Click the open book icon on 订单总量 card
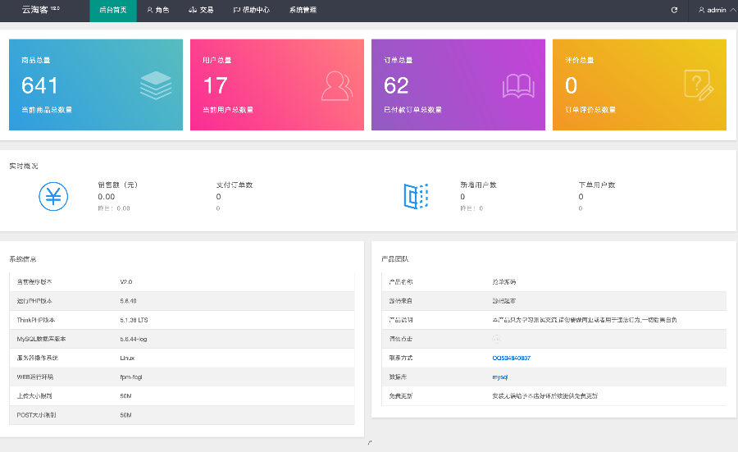The width and height of the screenshot is (738, 452). pyautogui.click(x=518, y=85)
